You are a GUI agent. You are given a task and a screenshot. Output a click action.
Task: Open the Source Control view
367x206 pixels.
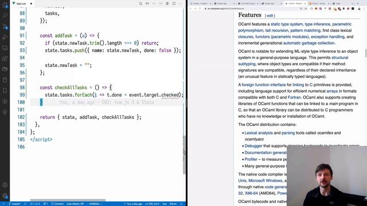click(x=5, y=26)
